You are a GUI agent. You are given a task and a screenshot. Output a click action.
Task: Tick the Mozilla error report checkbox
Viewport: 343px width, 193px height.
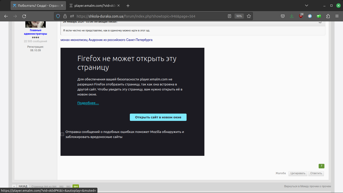click(x=62, y=134)
